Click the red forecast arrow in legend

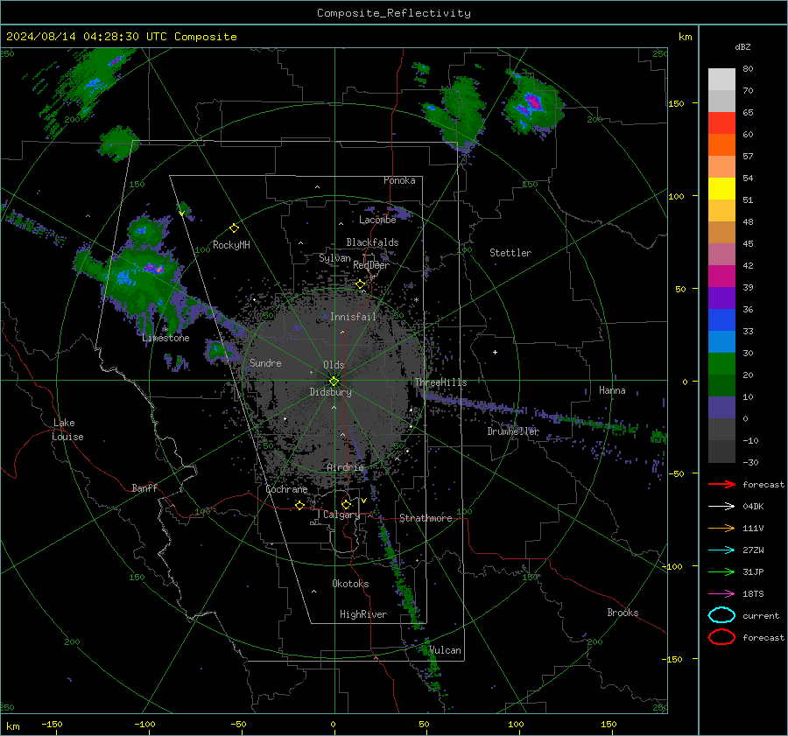coord(721,484)
